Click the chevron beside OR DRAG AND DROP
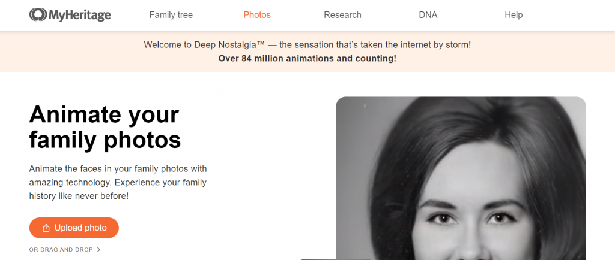The height and width of the screenshot is (260, 615). pyautogui.click(x=98, y=249)
